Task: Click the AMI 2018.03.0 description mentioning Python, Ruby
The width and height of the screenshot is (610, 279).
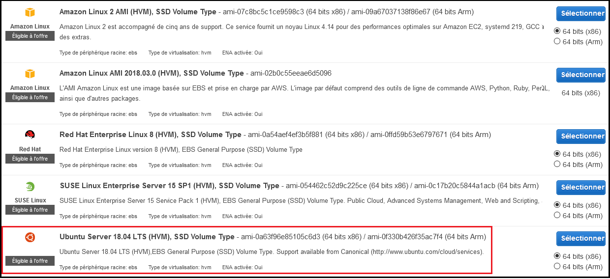Action: tap(304, 93)
